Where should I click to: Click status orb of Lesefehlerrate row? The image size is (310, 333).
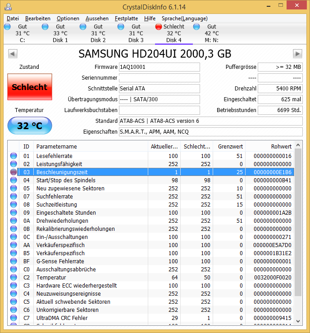click(14, 156)
